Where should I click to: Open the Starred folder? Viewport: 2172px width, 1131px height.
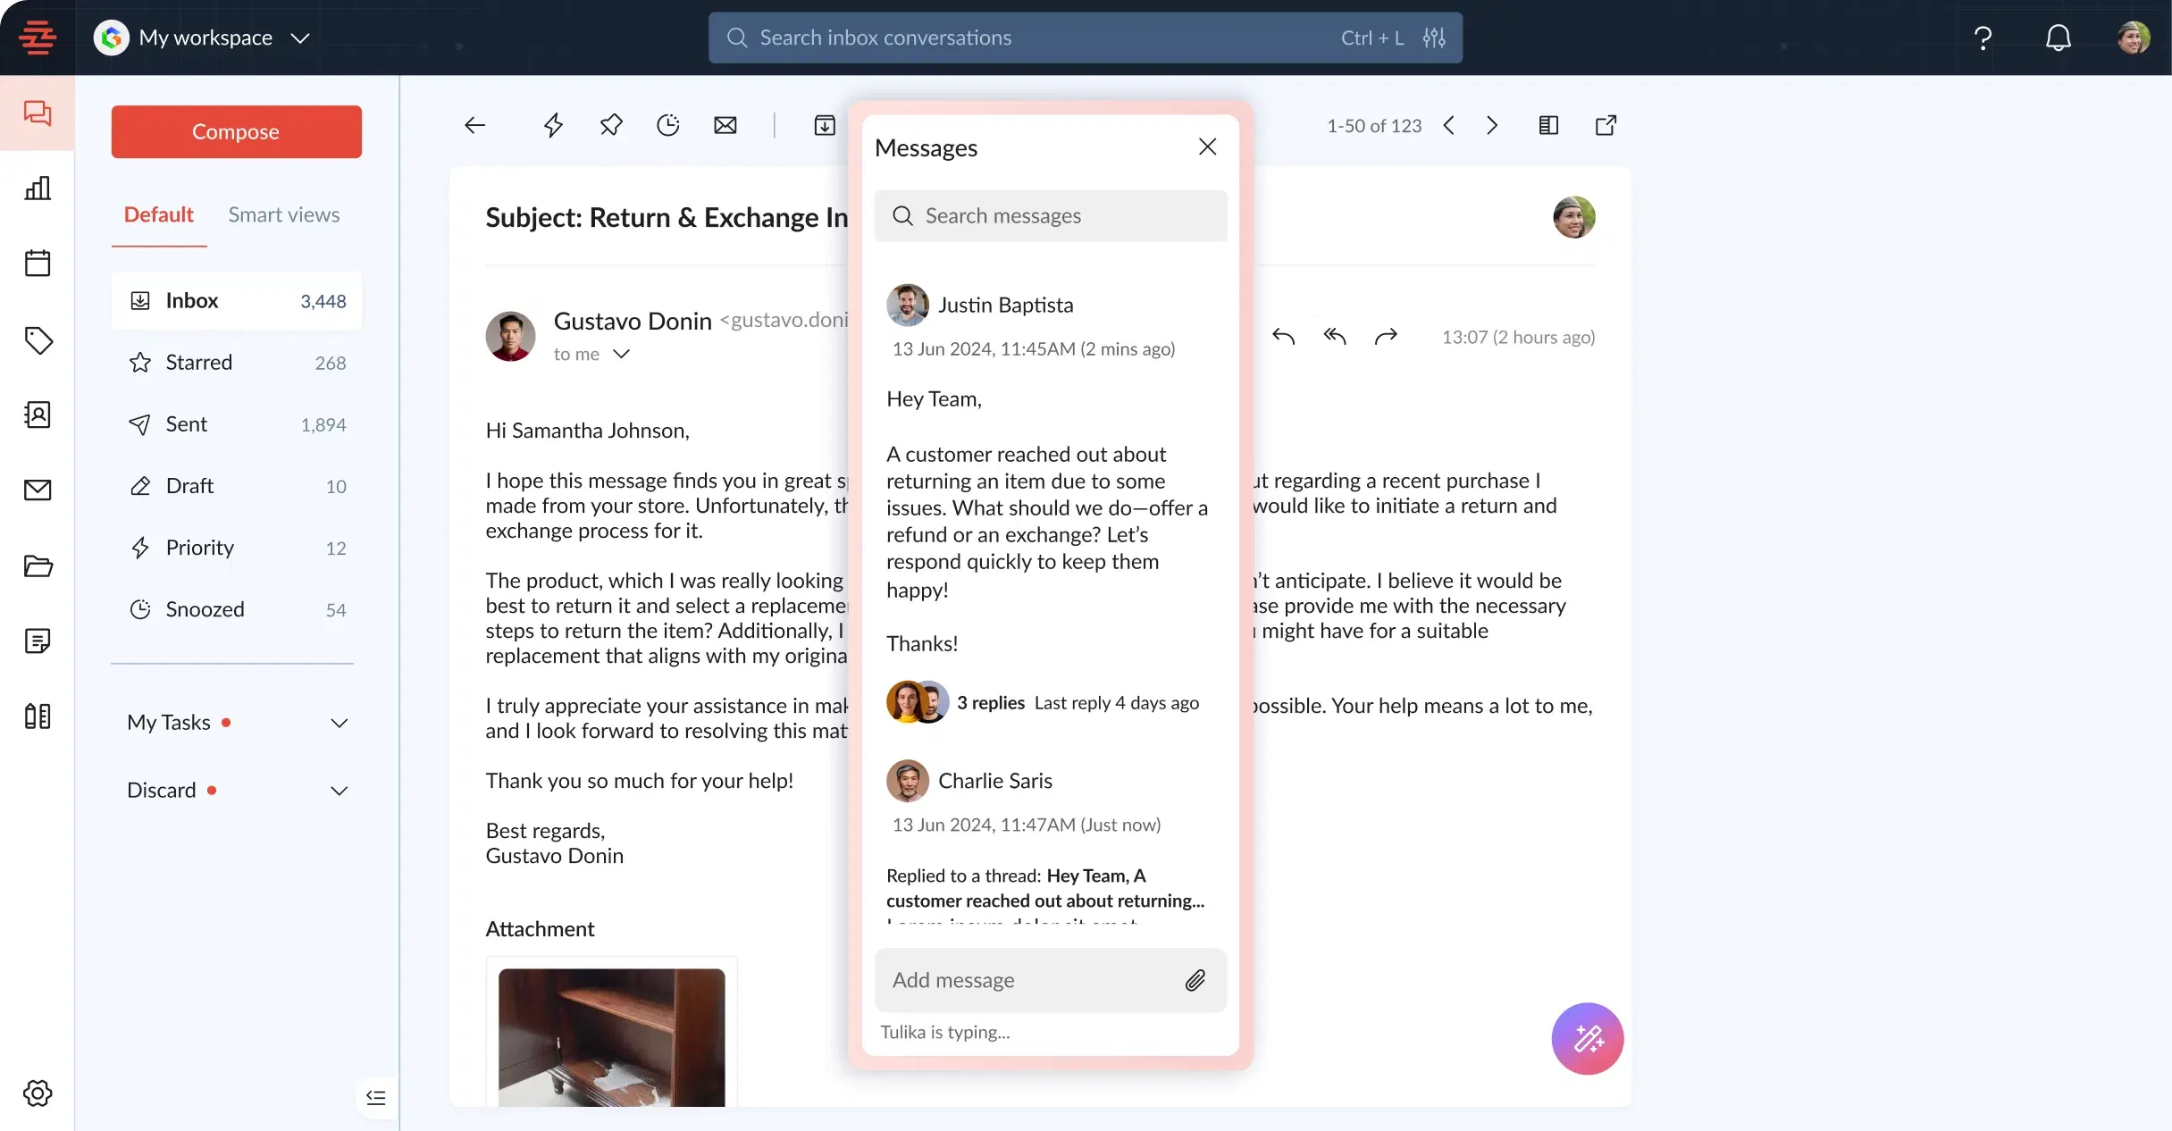click(237, 363)
